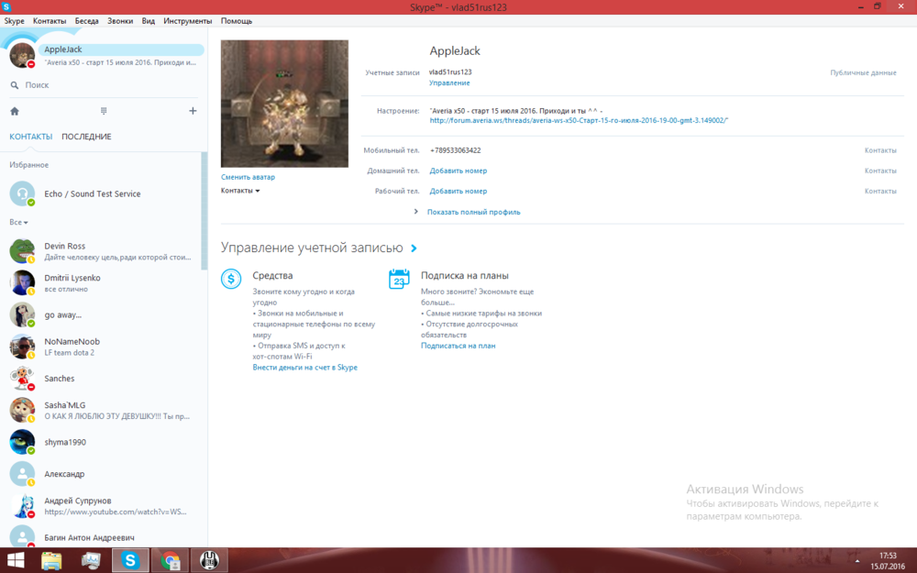Open the Windows Start button
The width and height of the screenshot is (917, 573).
point(16,559)
